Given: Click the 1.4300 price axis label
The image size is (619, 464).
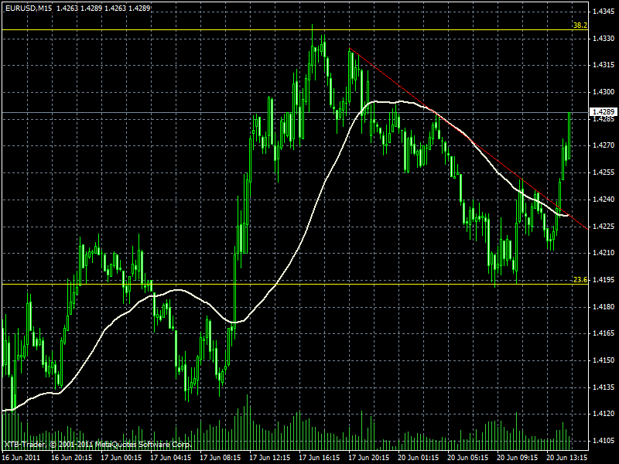Looking at the screenshot, I should click(x=604, y=92).
